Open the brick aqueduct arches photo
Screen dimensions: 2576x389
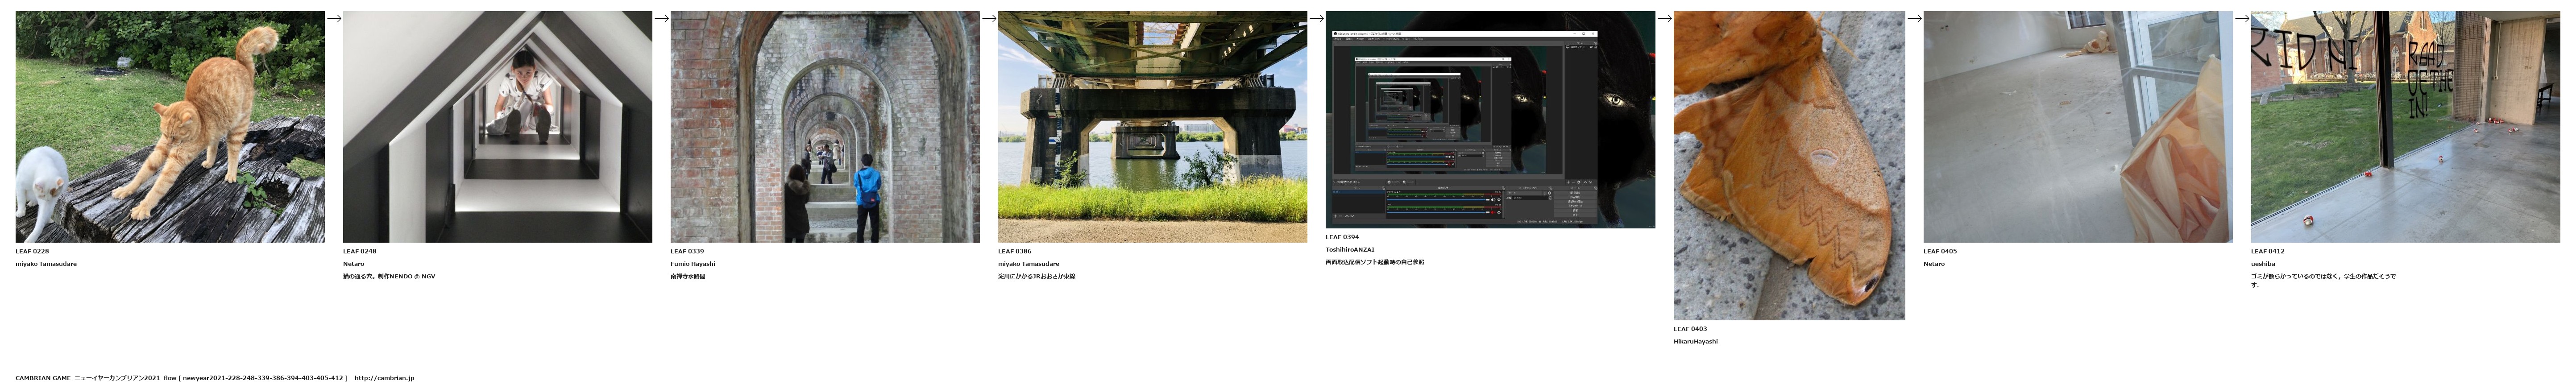pyautogui.click(x=825, y=127)
